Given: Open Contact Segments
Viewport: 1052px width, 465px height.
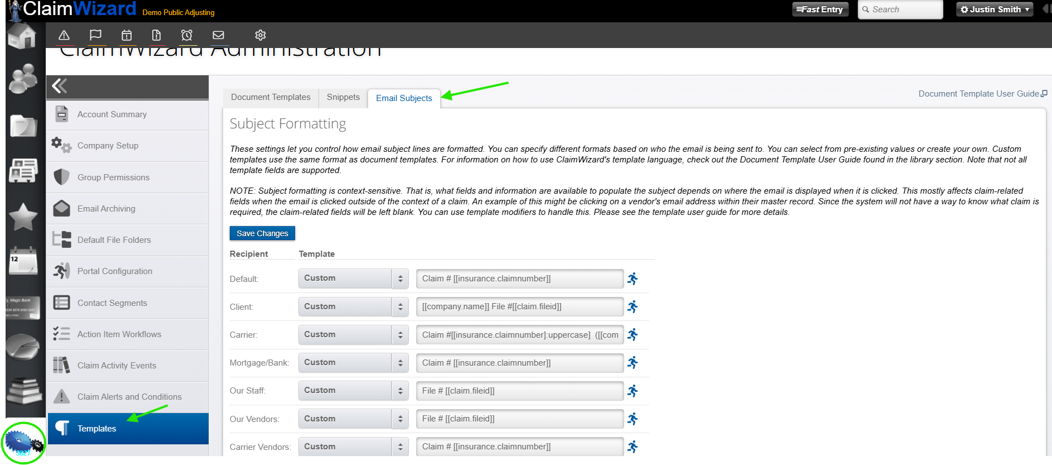Looking at the screenshot, I should tap(128, 303).
